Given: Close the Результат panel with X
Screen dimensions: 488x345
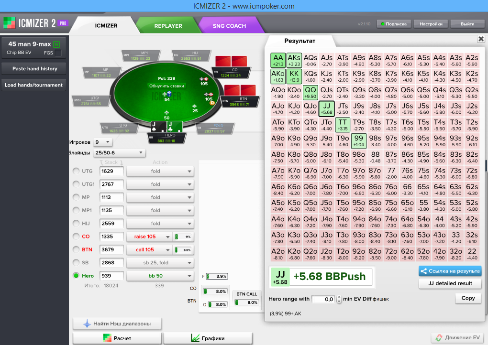Looking at the screenshot, I should [x=481, y=39].
